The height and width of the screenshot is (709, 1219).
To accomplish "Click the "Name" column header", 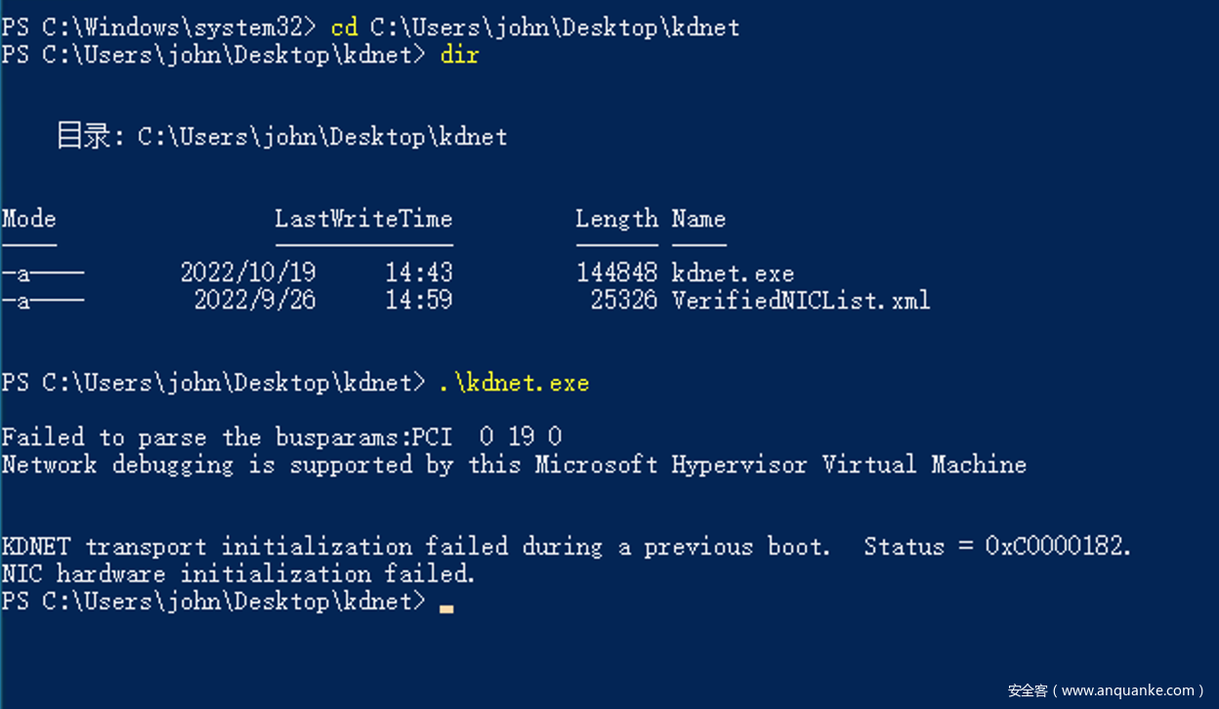I will coord(698,219).
